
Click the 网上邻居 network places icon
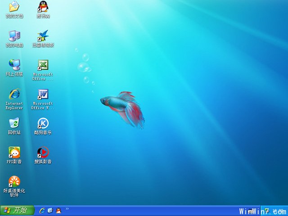click(14, 65)
